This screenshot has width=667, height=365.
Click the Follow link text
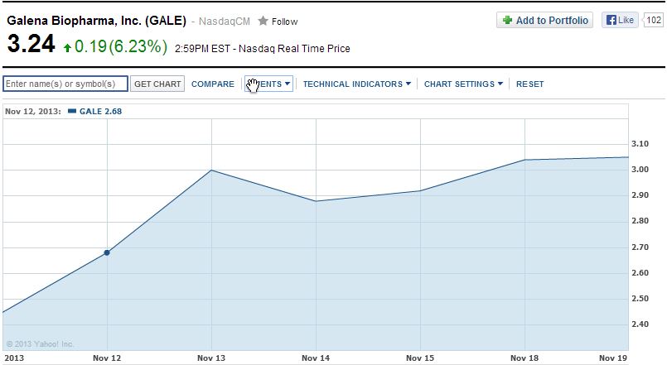coord(284,22)
